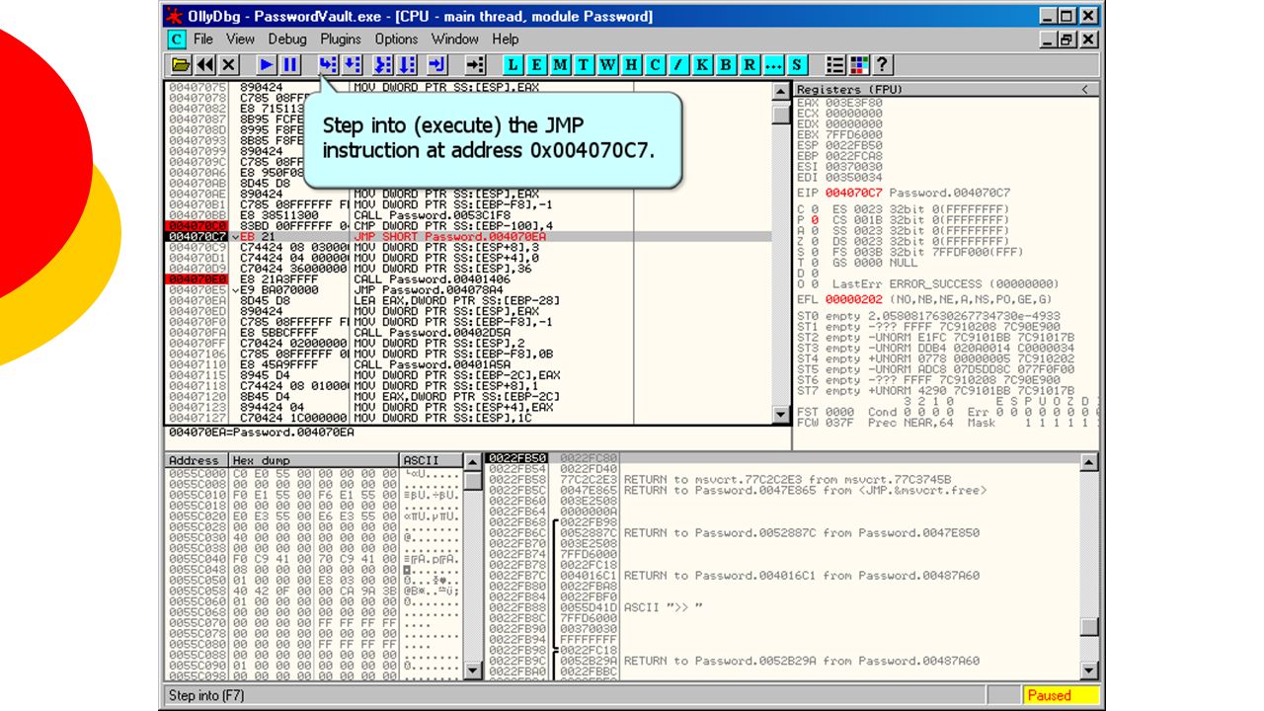Image resolution: width=1264 pixels, height=711 pixels.
Task: Select the JMP SHORT Password.004070EA instruction
Action: click(x=450, y=237)
